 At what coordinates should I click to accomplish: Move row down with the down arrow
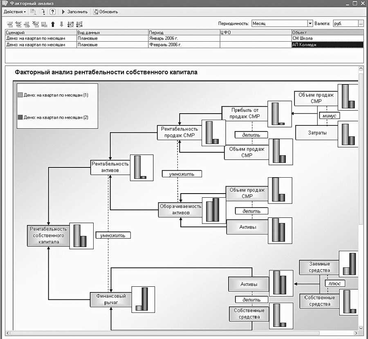tap(61, 24)
